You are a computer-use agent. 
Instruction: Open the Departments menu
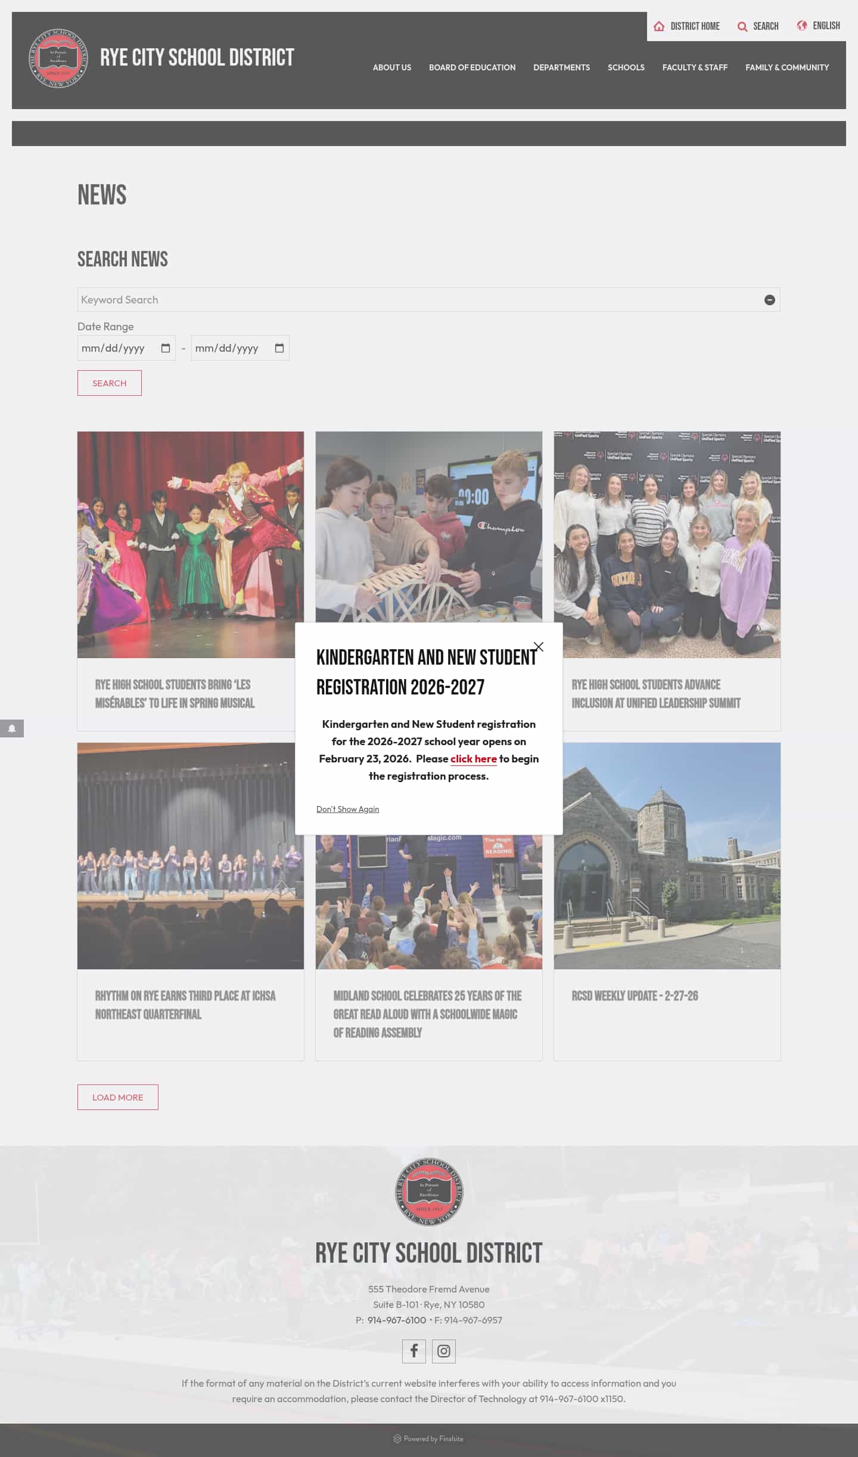click(562, 67)
